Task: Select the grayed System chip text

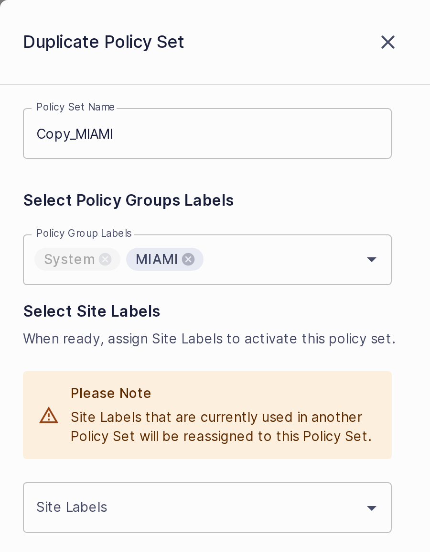Action: point(70,259)
